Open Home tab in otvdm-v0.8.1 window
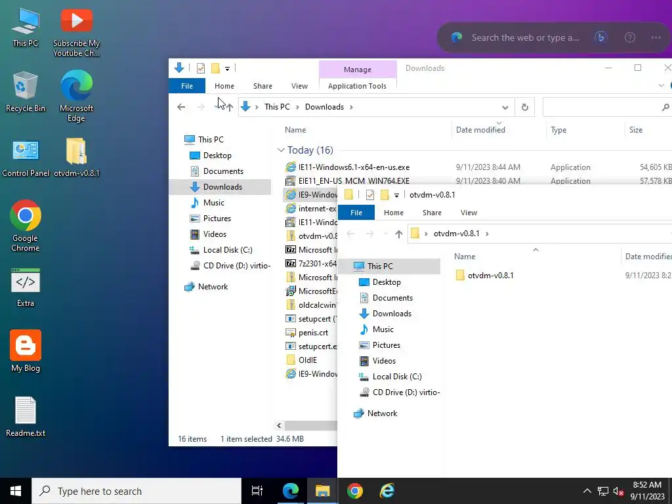The image size is (672, 504). coord(394,213)
